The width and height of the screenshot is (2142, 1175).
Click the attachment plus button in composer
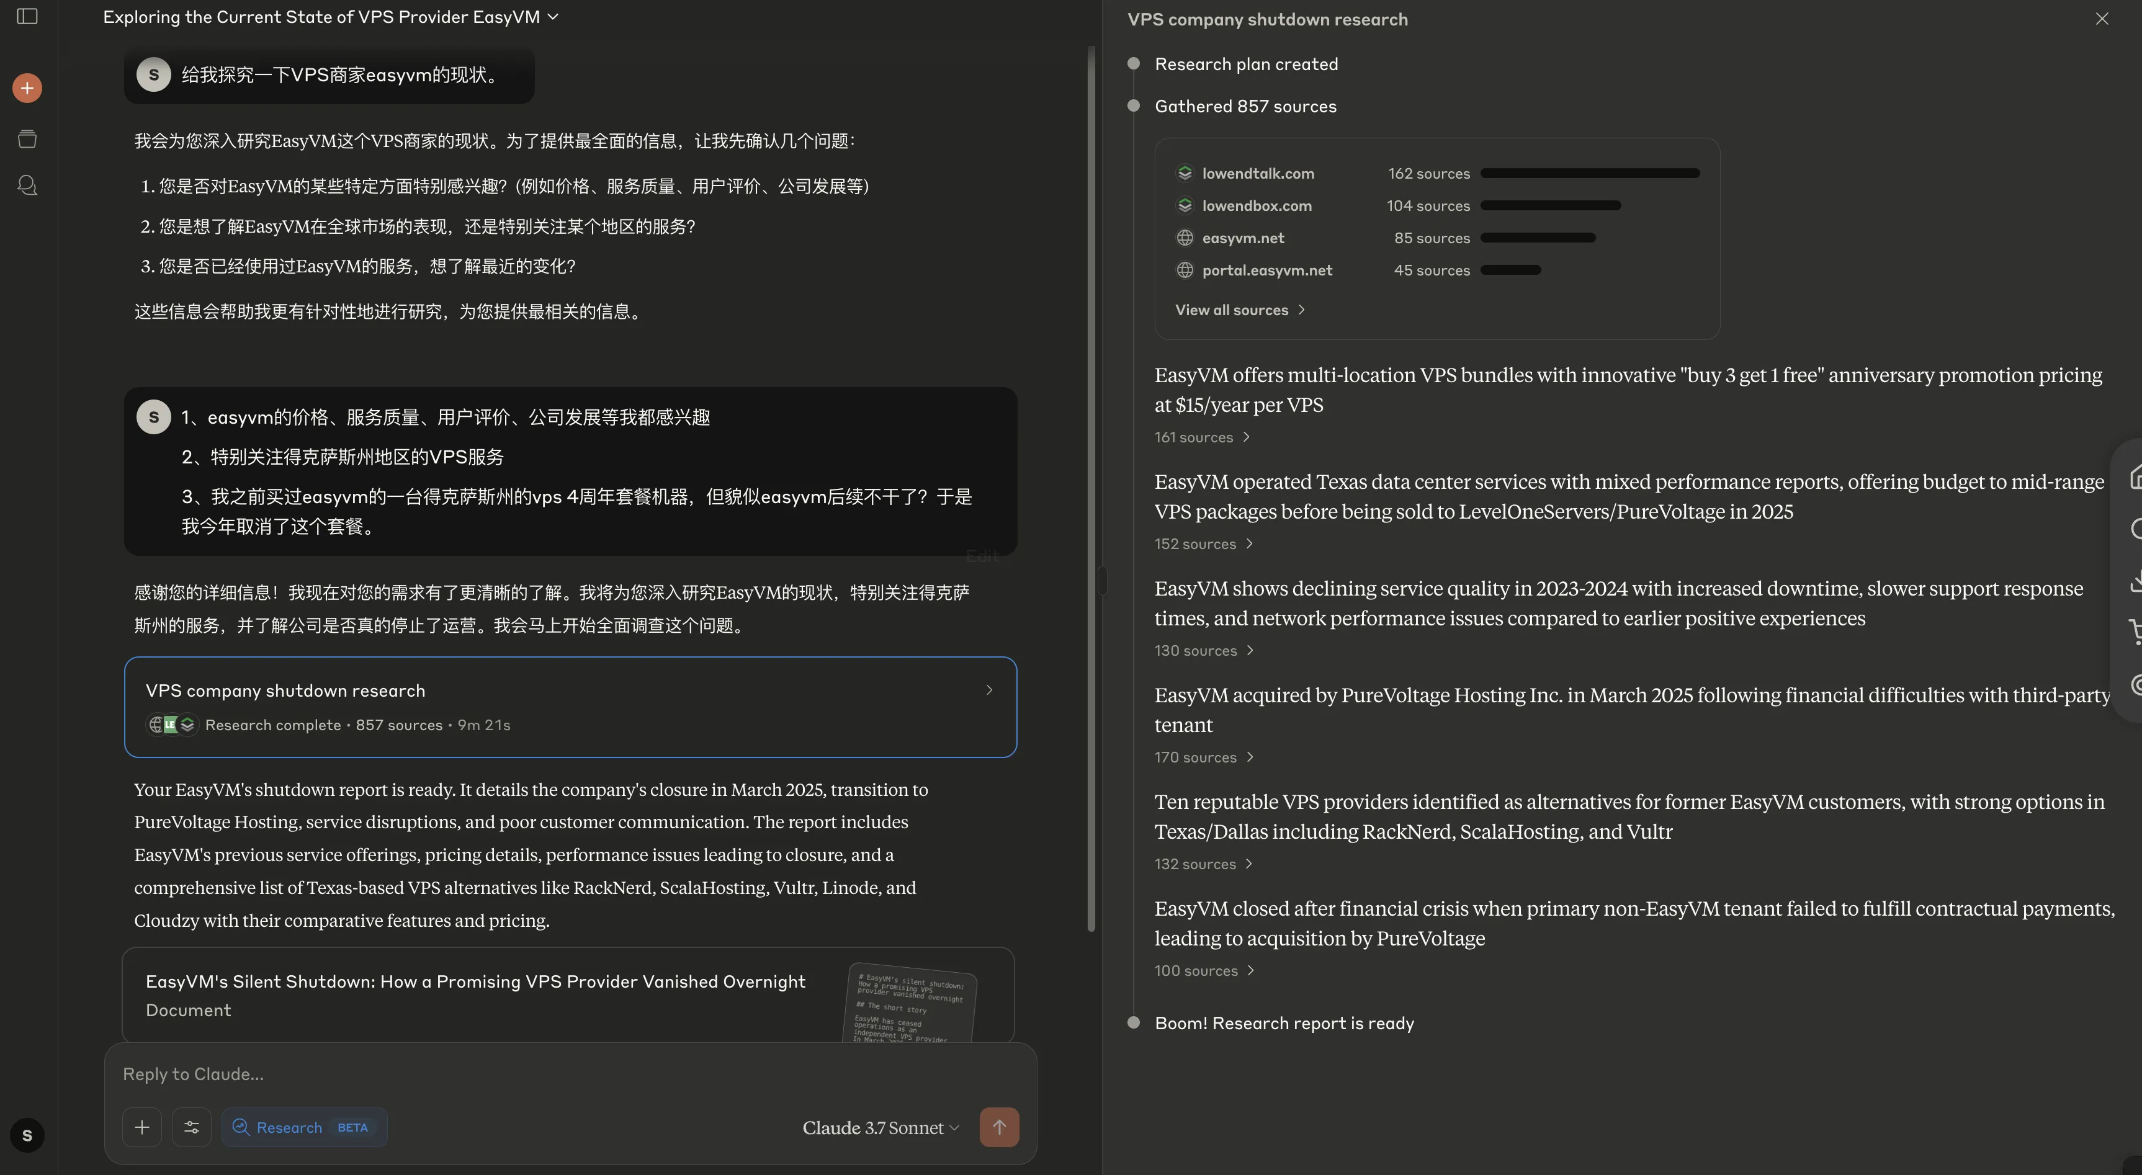pos(142,1127)
